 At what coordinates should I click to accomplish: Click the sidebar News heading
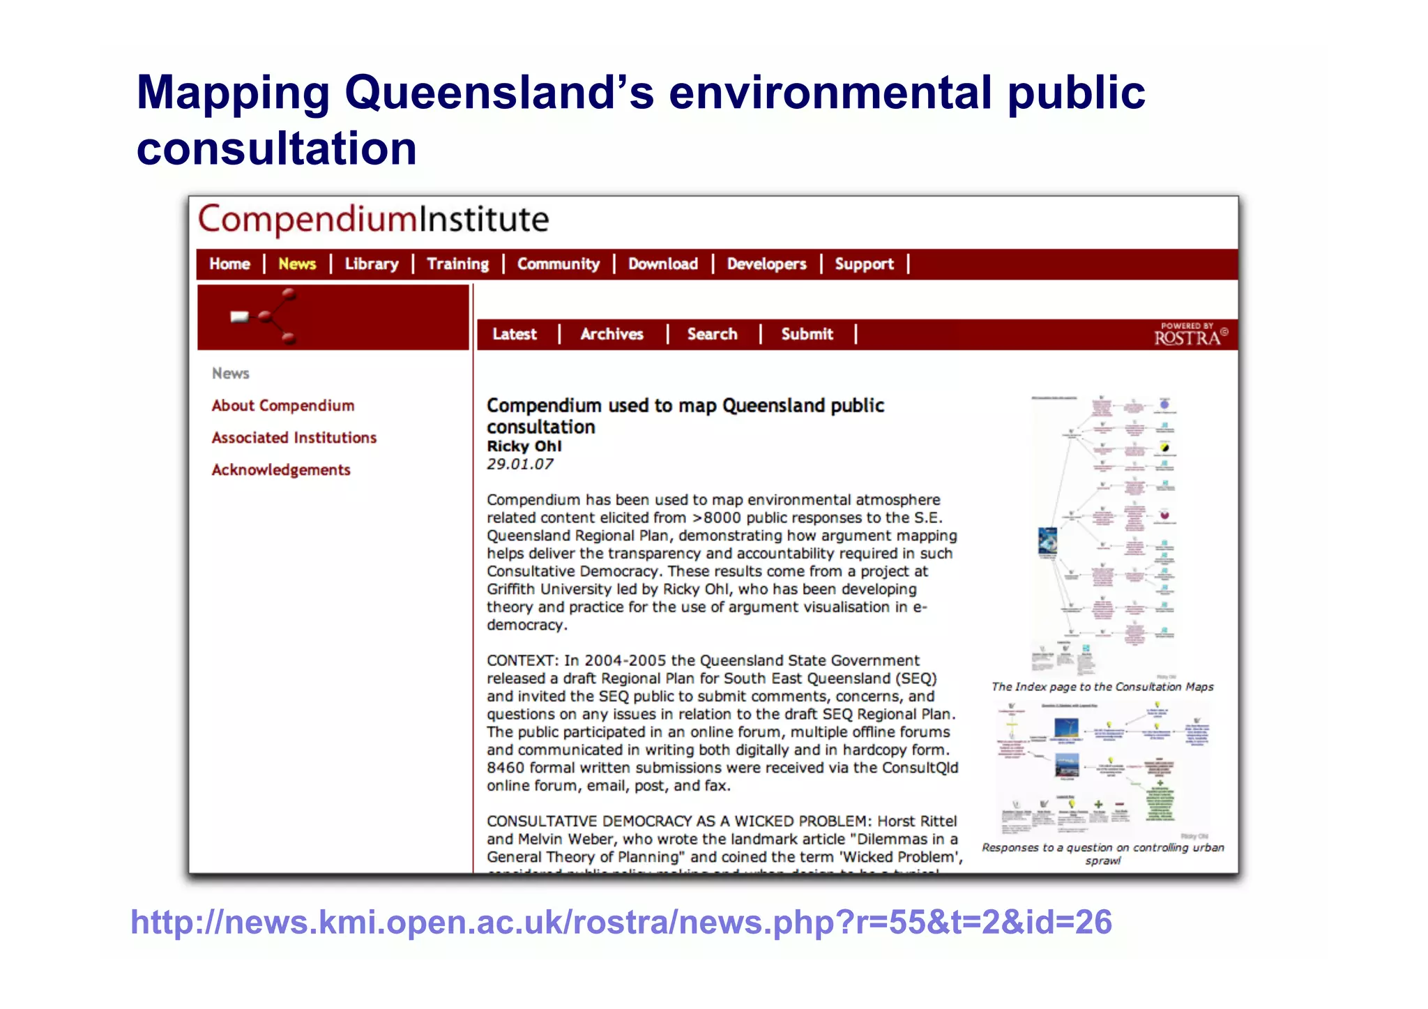[x=231, y=374]
